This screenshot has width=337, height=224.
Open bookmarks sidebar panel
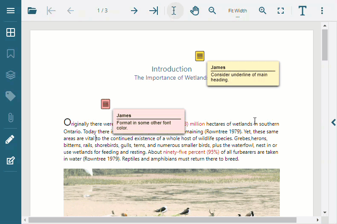(11, 54)
